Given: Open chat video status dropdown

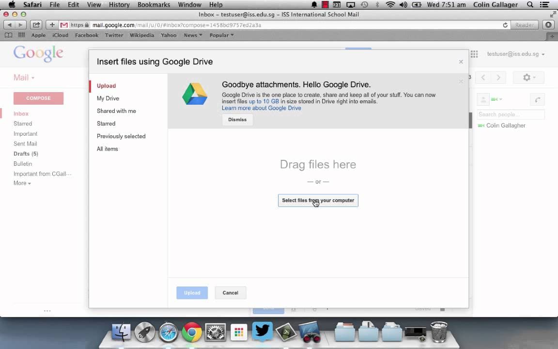Looking at the screenshot, I should [496, 99].
